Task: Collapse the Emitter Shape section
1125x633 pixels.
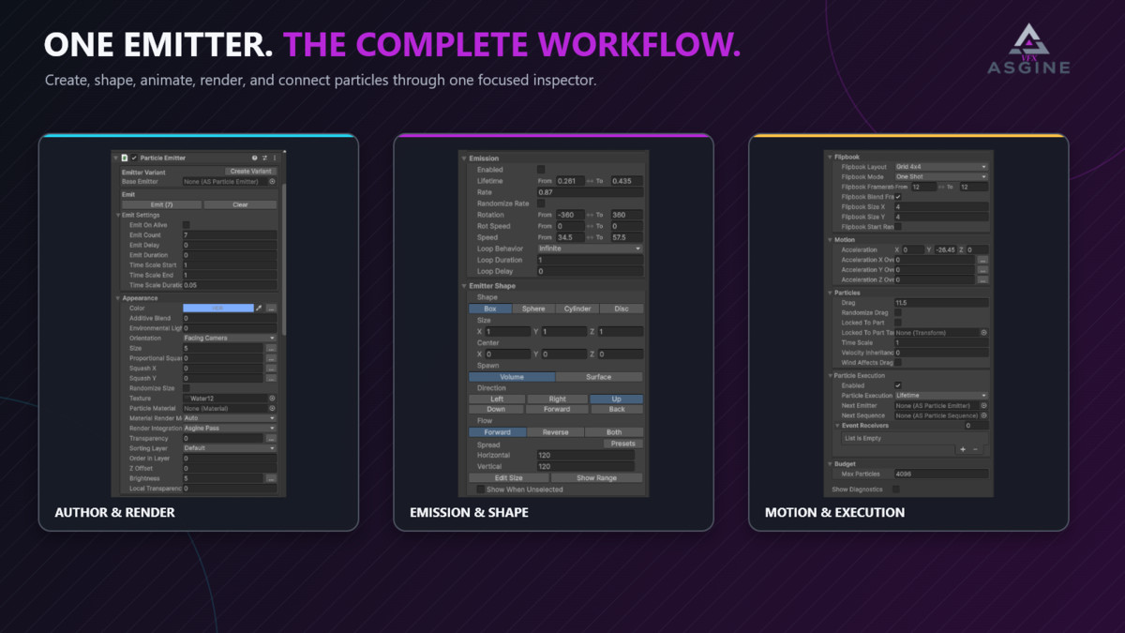Action: click(x=464, y=286)
